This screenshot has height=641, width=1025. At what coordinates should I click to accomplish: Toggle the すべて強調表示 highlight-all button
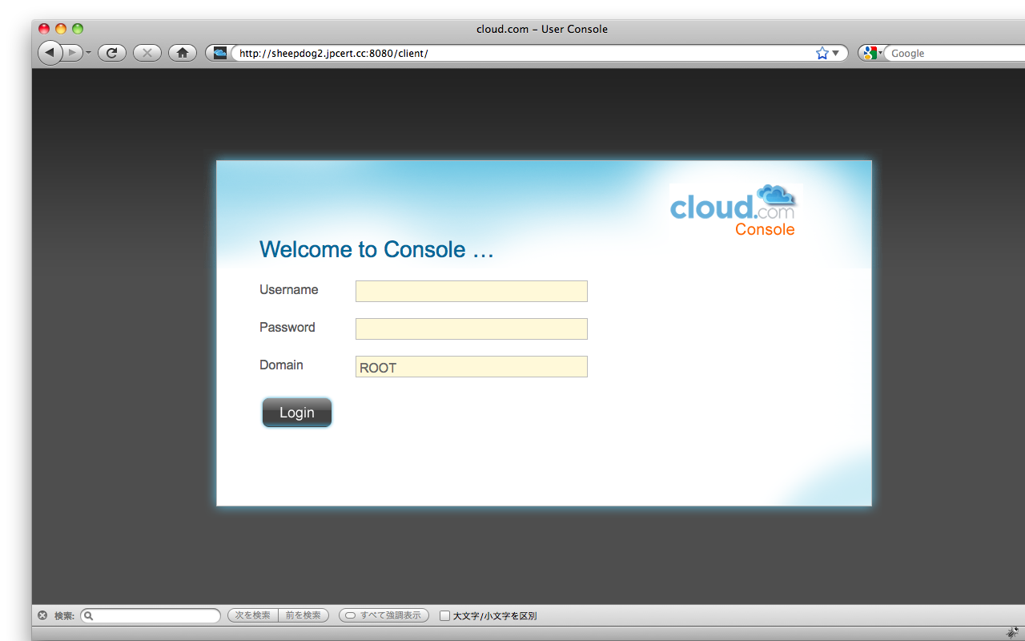pyautogui.click(x=384, y=615)
